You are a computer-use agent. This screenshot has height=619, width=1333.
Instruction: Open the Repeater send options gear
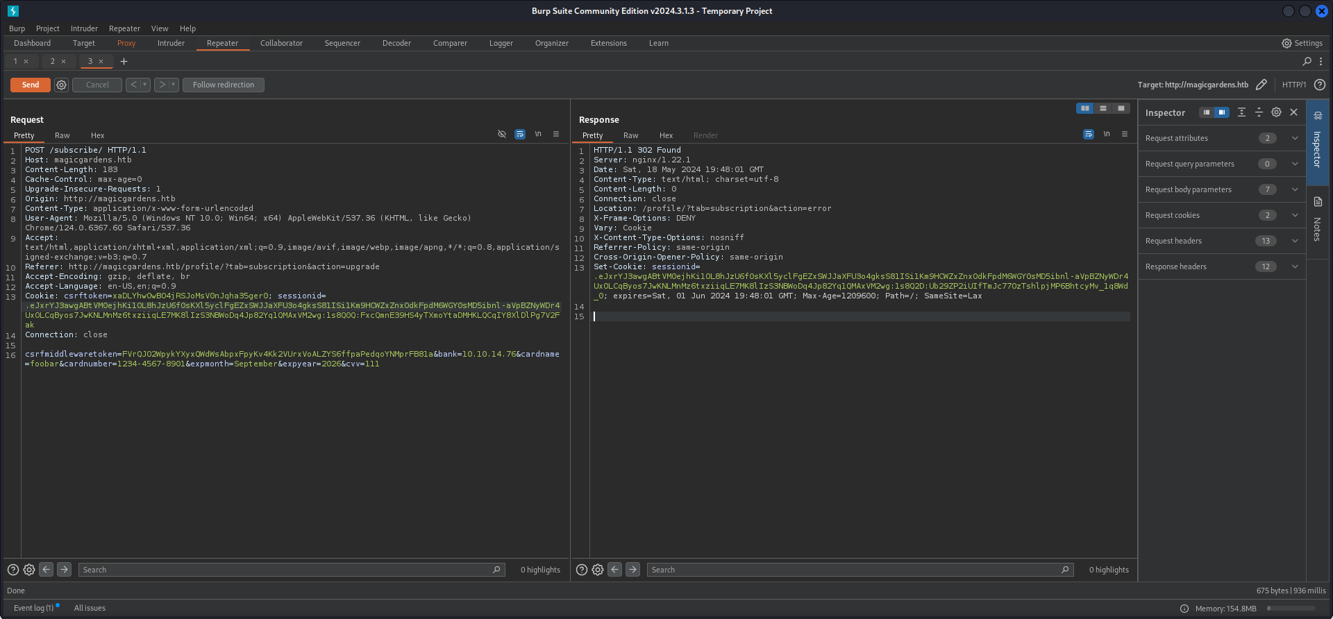pos(62,85)
